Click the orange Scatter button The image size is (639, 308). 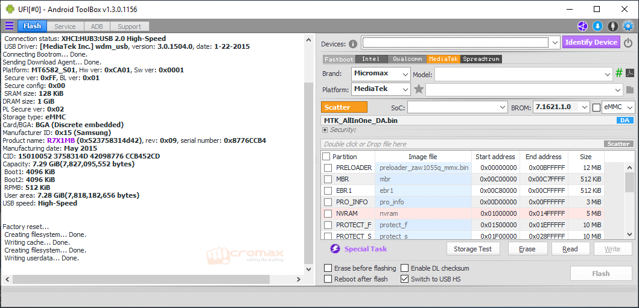(344, 107)
